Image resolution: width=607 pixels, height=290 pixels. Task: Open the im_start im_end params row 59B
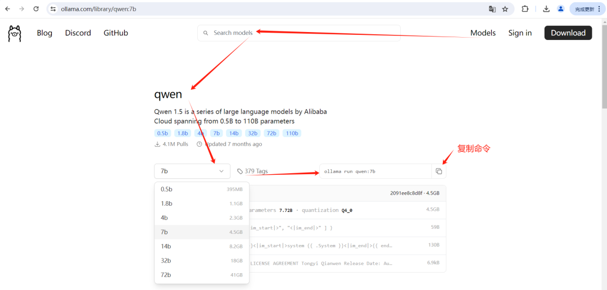click(347, 228)
